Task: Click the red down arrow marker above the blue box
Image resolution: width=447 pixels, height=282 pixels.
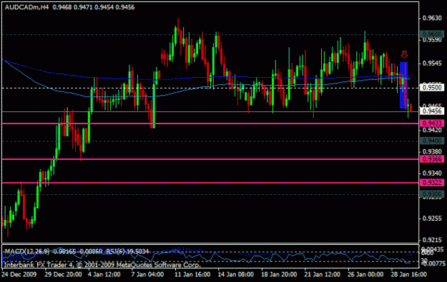Action: (x=404, y=54)
